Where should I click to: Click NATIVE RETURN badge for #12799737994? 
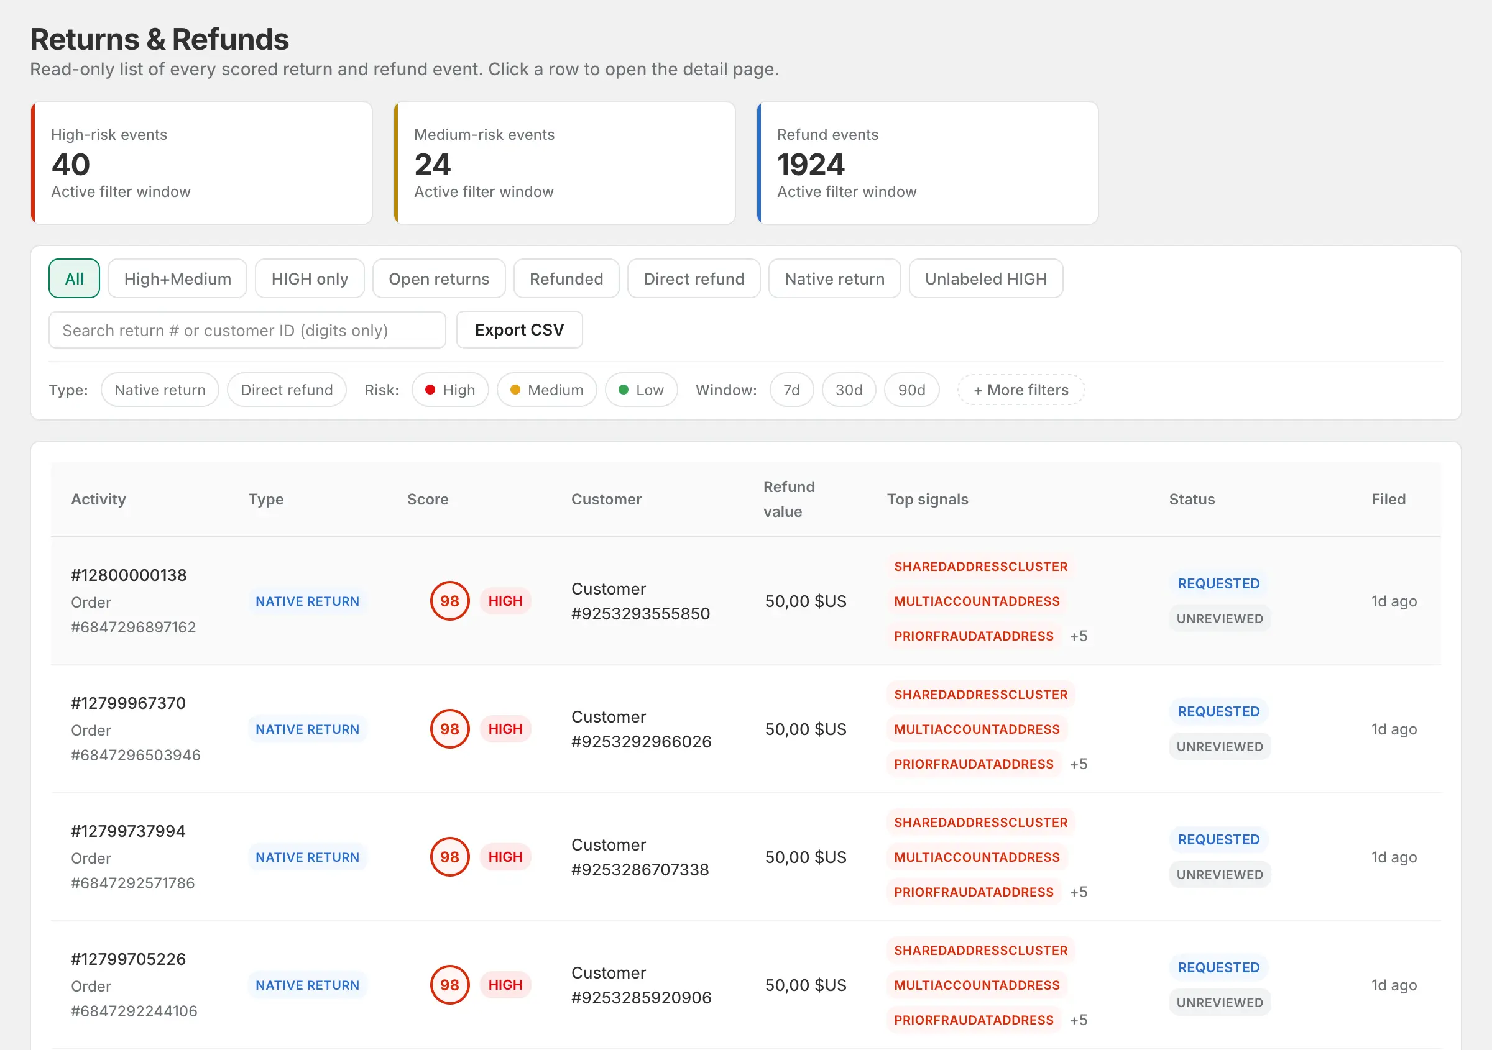click(307, 857)
